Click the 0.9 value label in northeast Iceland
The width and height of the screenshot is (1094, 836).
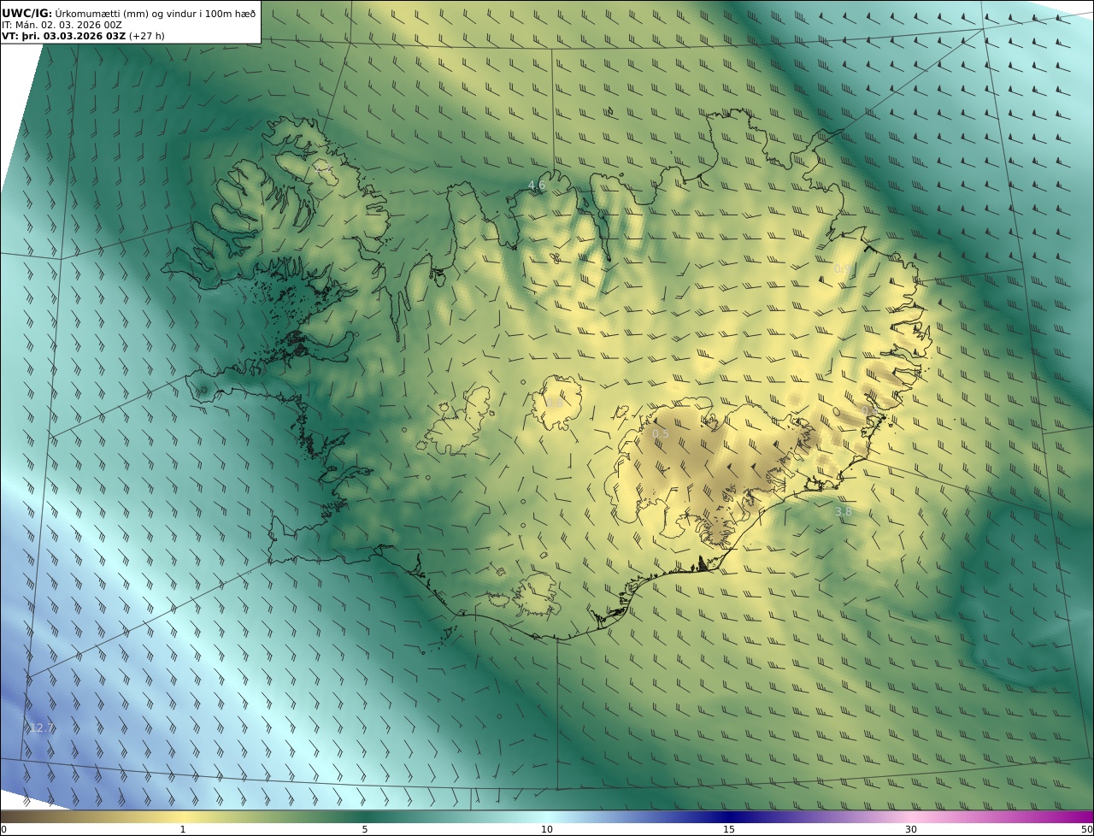pyautogui.click(x=843, y=268)
